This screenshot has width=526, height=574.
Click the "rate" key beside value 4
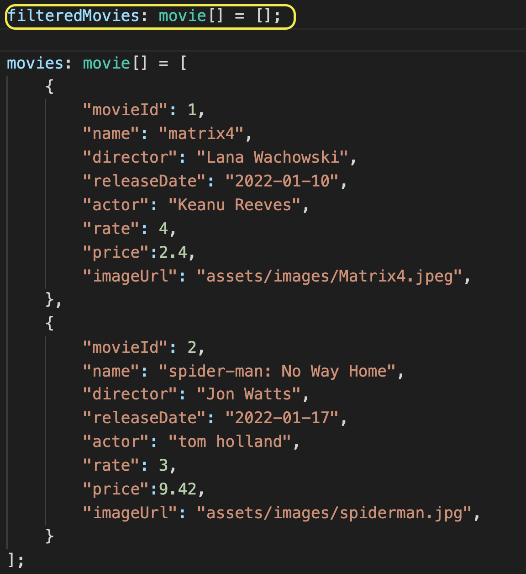[111, 229]
